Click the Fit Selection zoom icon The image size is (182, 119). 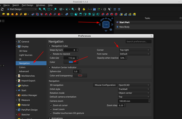[45, 9]
